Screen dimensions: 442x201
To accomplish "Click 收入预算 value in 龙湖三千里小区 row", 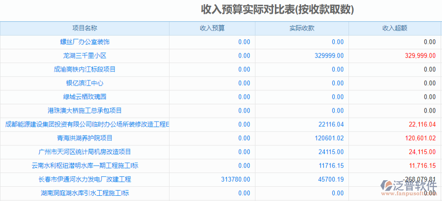I will (244, 56).
